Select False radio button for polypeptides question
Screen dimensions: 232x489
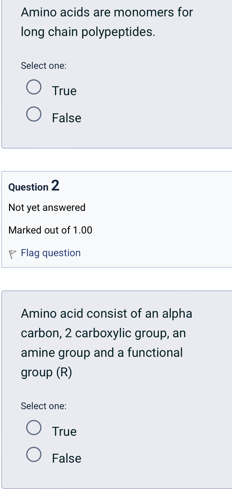coord(34,114)
